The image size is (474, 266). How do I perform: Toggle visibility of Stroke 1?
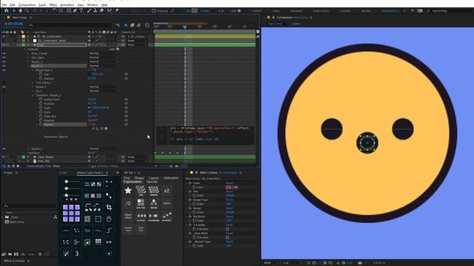pyautogui.click(x=4, y=87)
